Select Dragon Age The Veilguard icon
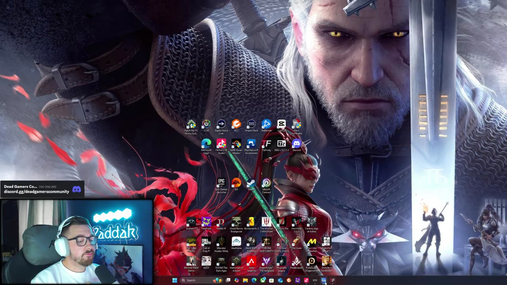 (x=266, y=264)
